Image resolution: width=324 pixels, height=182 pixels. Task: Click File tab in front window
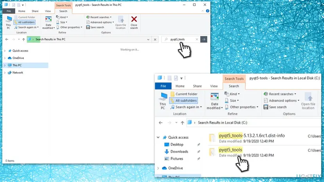[163, 86]
